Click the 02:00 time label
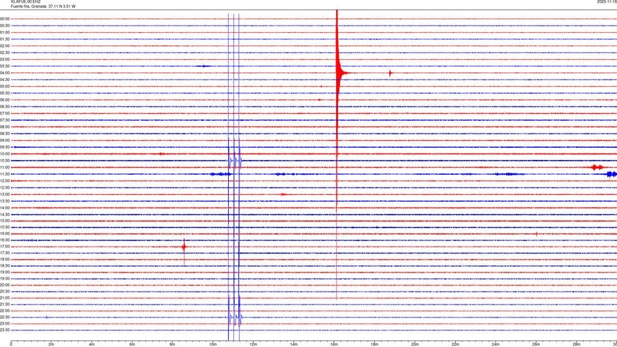The image size is (617, 347). (5, 46)
